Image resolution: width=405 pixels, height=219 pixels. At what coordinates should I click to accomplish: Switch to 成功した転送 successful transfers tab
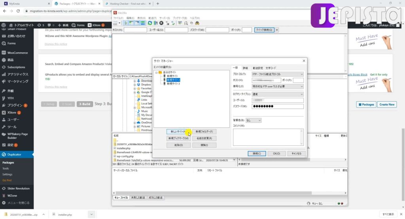click(x=155, y=198)
